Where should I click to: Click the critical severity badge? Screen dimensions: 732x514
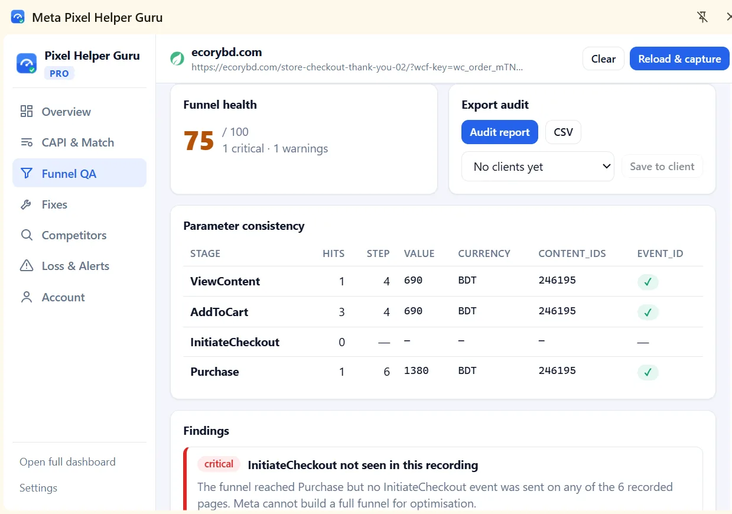point(219,464)
